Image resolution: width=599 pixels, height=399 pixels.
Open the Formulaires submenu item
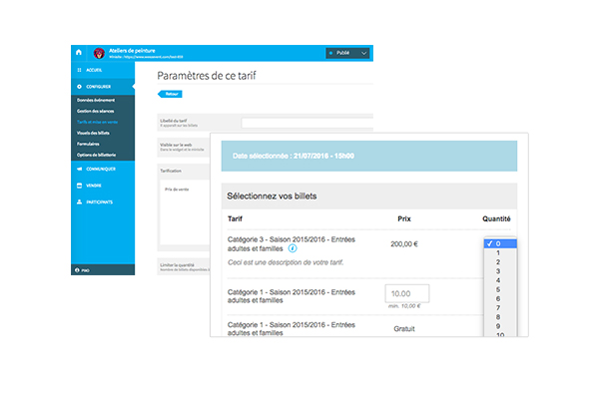click(x=88, y=144)
